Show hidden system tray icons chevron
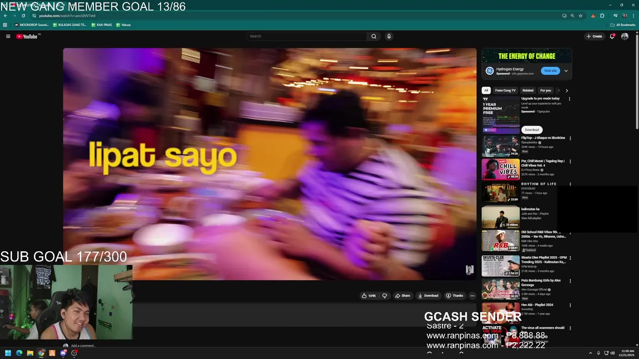 [591, 353]
